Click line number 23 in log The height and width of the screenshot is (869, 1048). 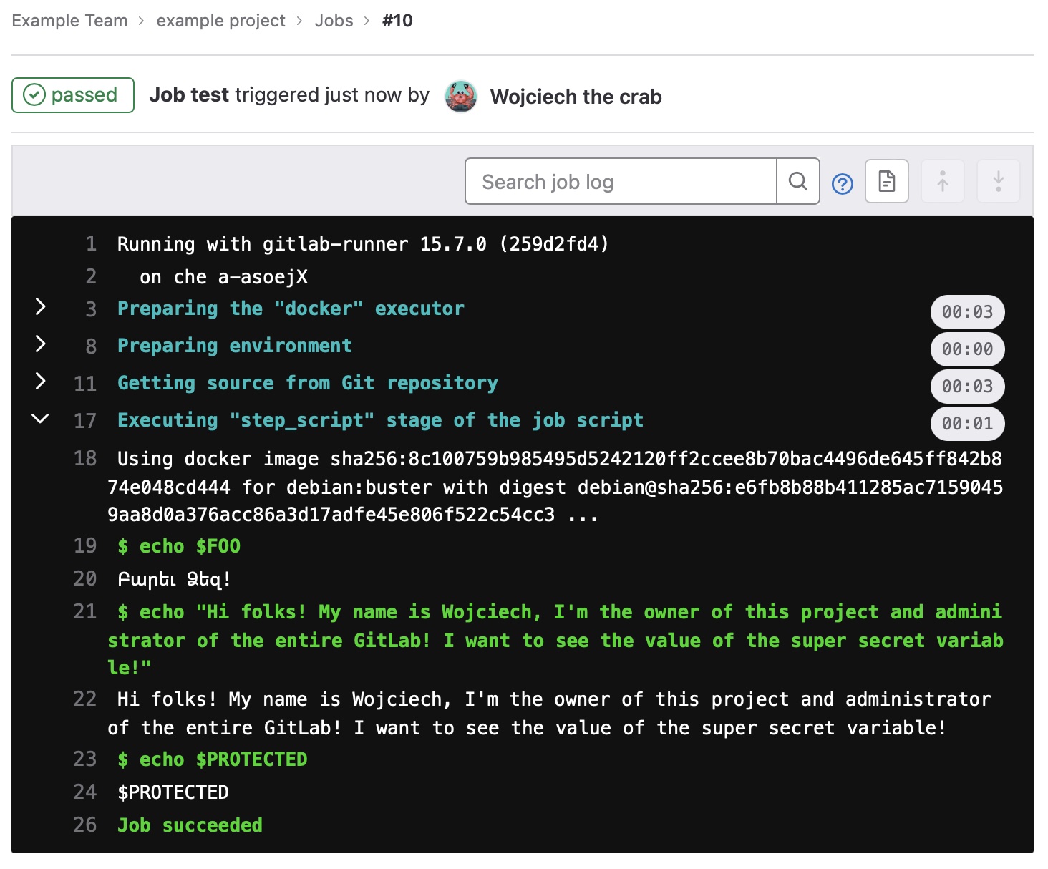pyautogui.click(x=85, y=759)
